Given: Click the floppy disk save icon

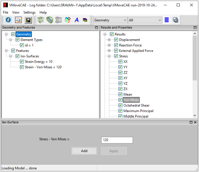Looking at the screenshot, I should (x=28, y=20).
